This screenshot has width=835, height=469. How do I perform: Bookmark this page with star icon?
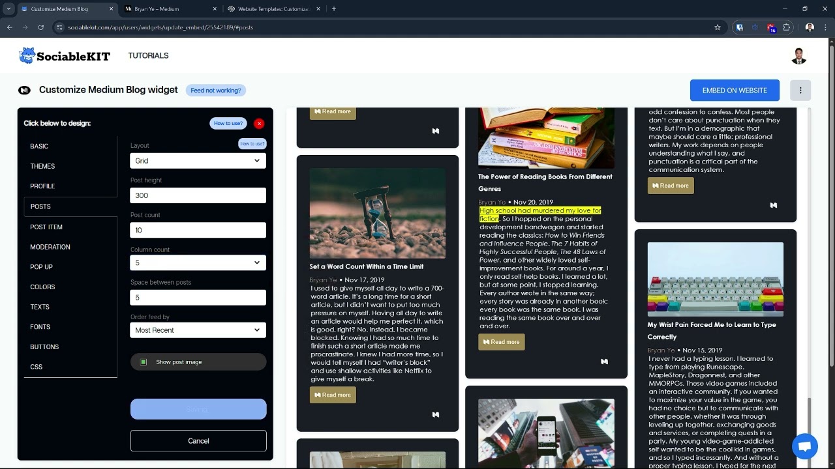[x=718, y=27]
